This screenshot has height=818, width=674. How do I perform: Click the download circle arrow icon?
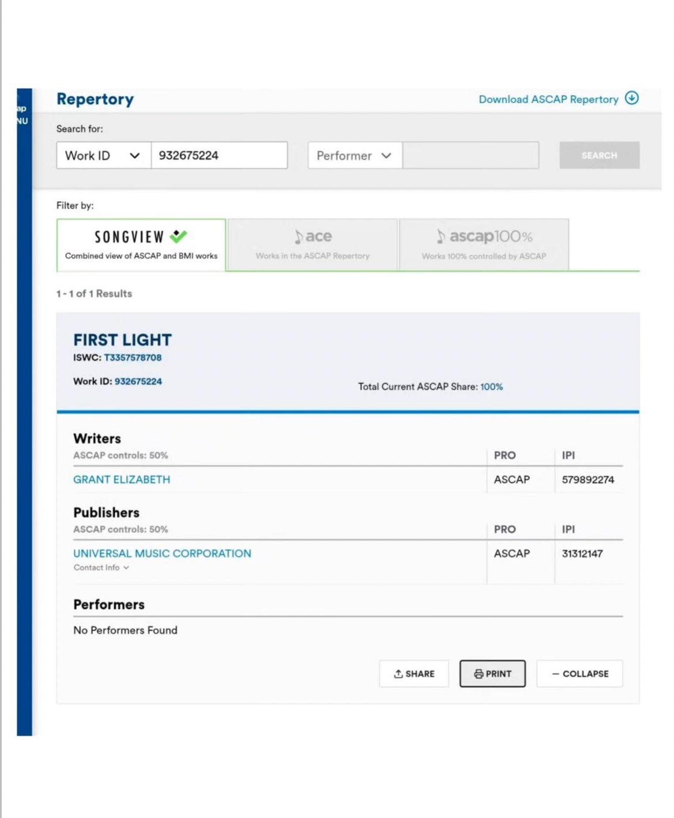pos(632,99)
